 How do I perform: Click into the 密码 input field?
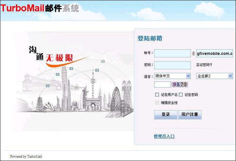click(172, 65)
